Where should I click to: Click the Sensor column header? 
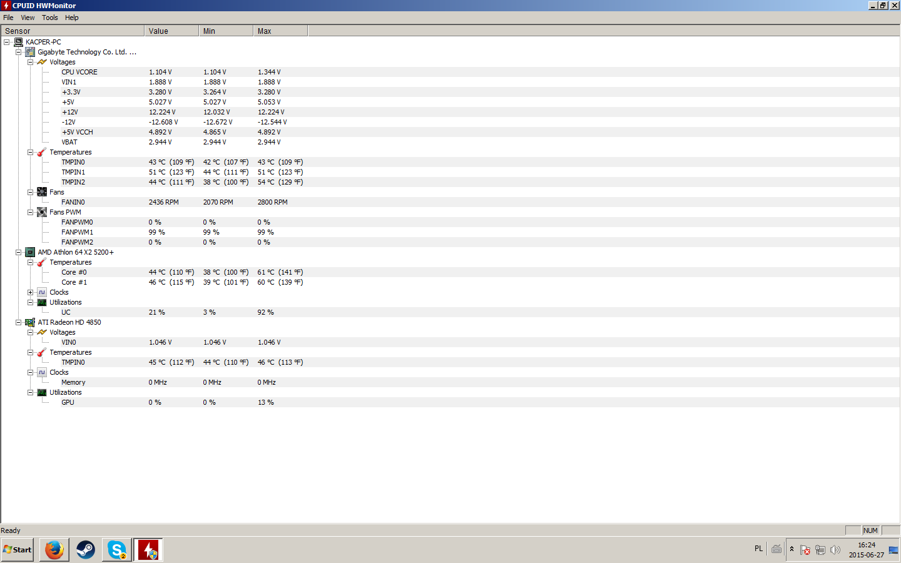pyautogui.click(x=73, y=31)
